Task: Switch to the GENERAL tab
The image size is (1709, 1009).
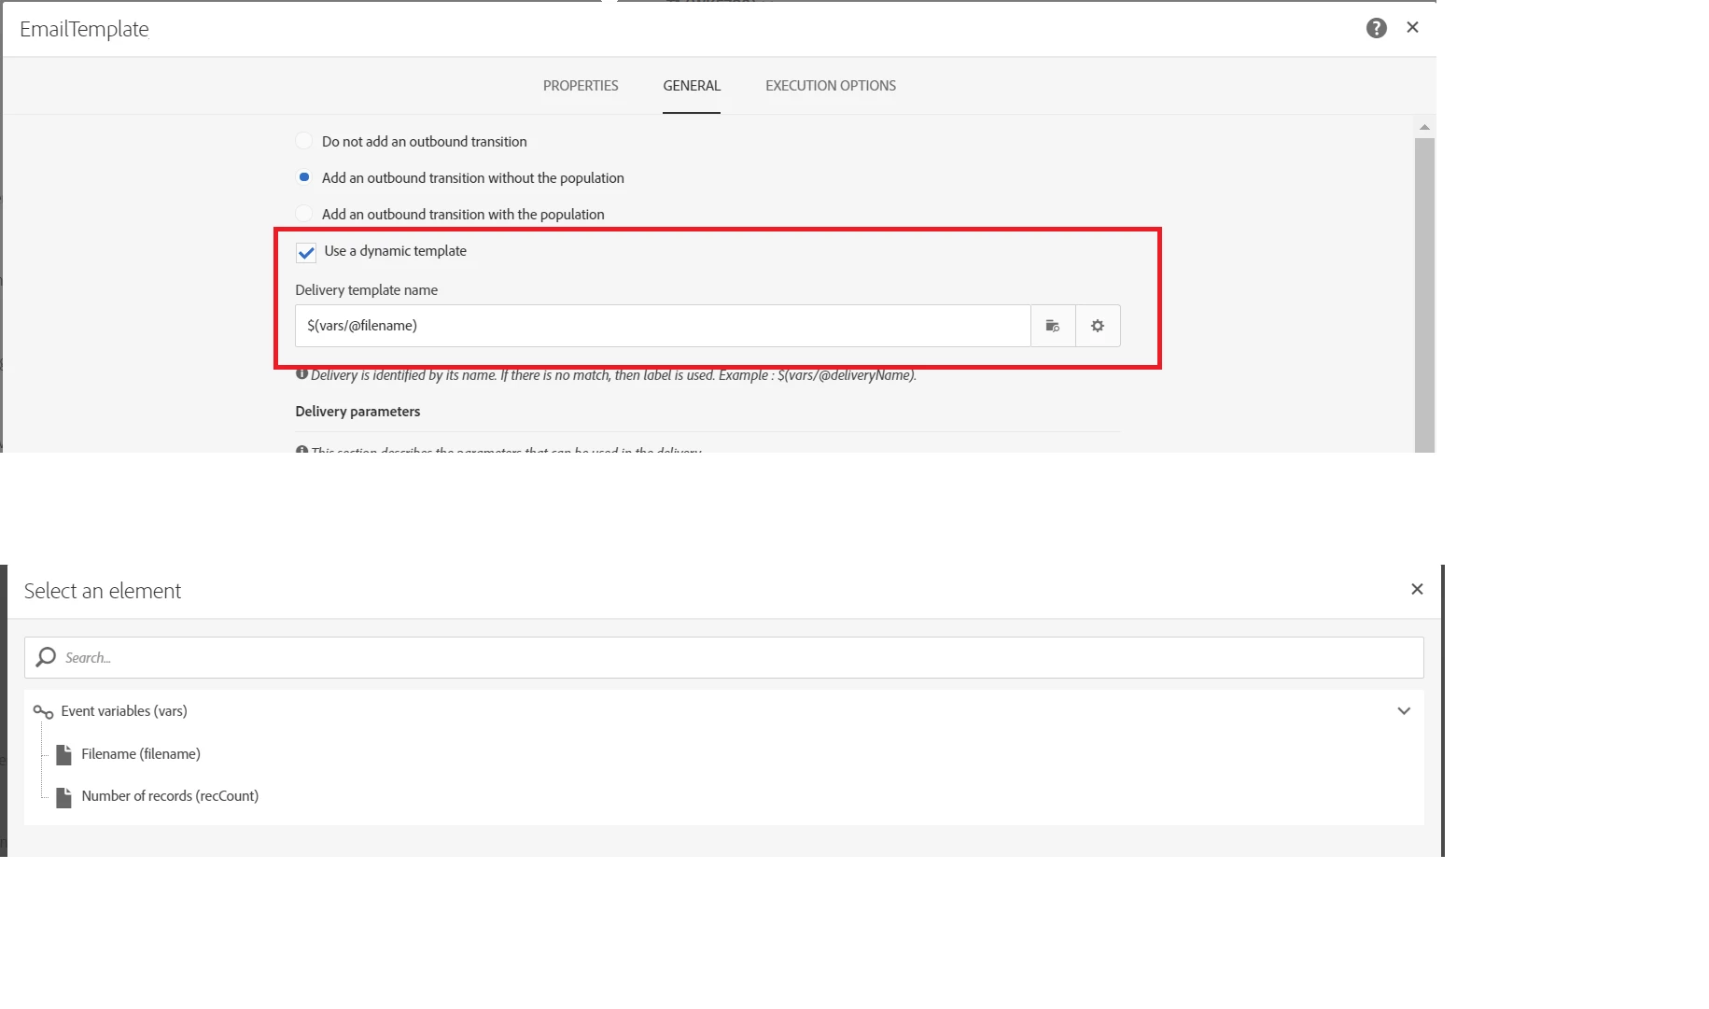Action: tap(692, 86)
